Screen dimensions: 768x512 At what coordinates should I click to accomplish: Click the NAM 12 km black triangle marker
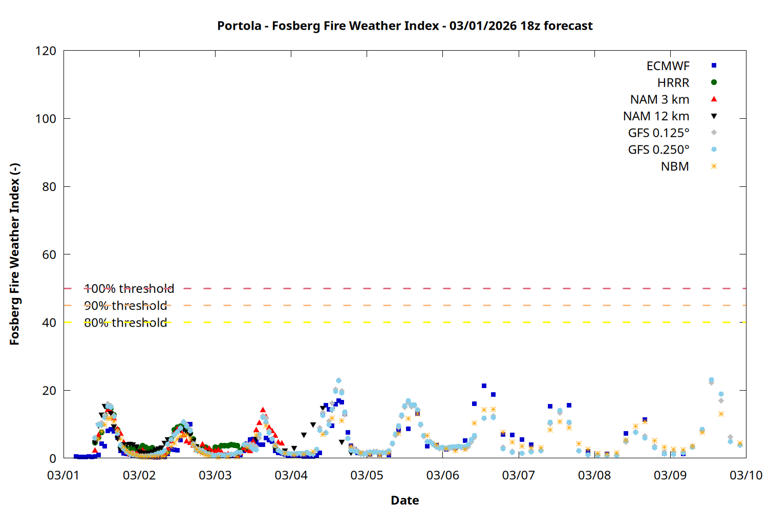(714, 116)
